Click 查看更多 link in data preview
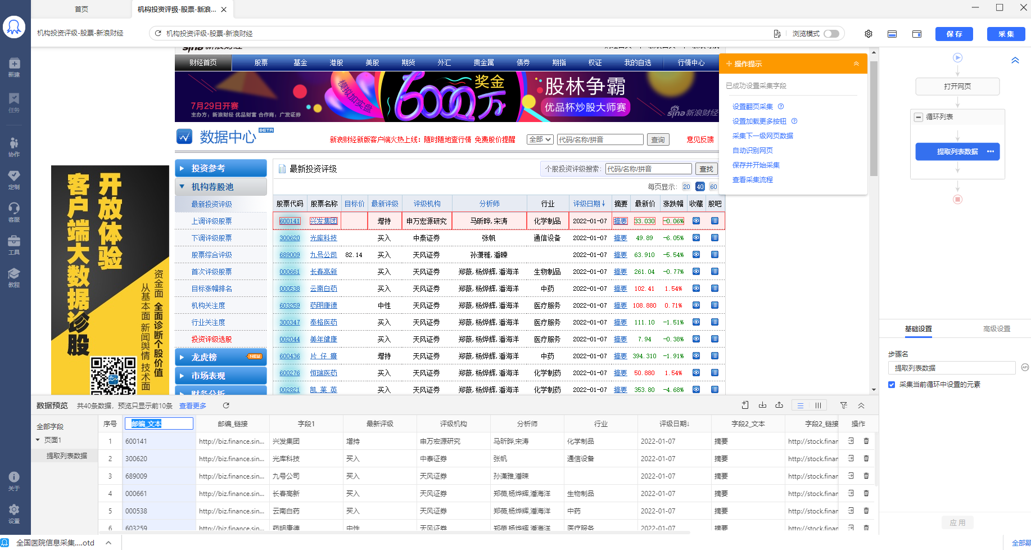This screenshot has height=550, width=1031. (193, 405)
